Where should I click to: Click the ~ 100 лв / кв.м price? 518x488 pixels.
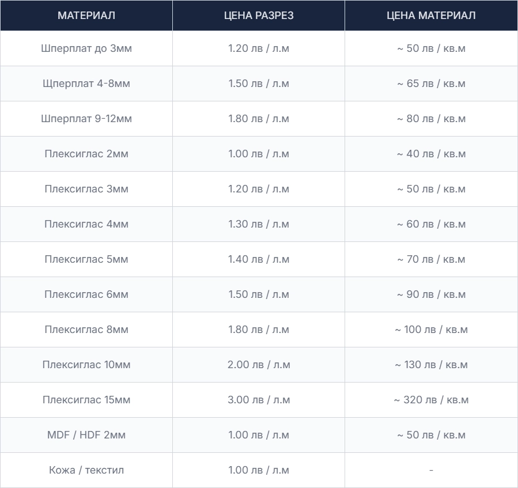pos(431,330)
